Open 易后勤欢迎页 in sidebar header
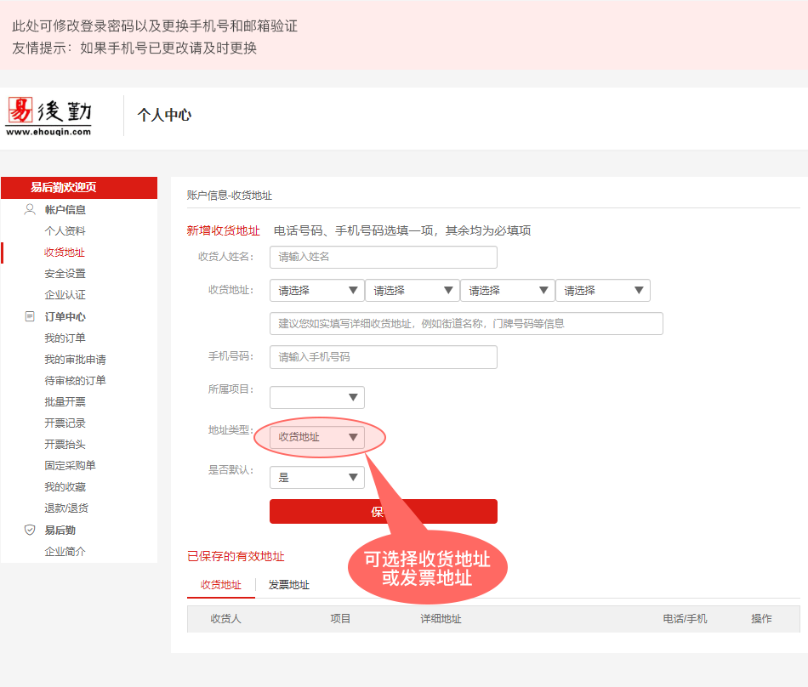The image size is (808, 687). (x=64, y=187)
